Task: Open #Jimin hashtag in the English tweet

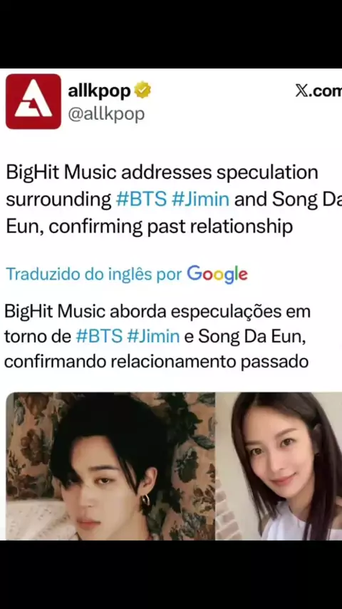Action: pyautogui.click(x=200, y=200)
